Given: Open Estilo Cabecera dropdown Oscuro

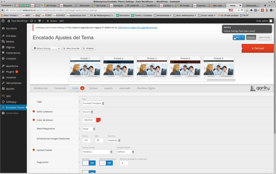Looking at the screenshot, I should tap(88, 112).
